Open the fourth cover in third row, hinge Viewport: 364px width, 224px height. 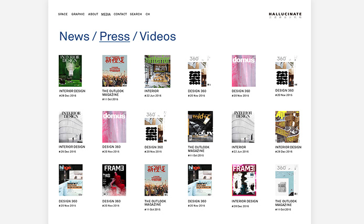point(200,180)
